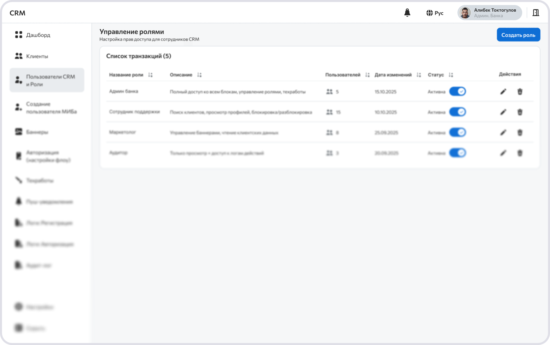Delete the Админ банка role

click(x=520, y=91)
